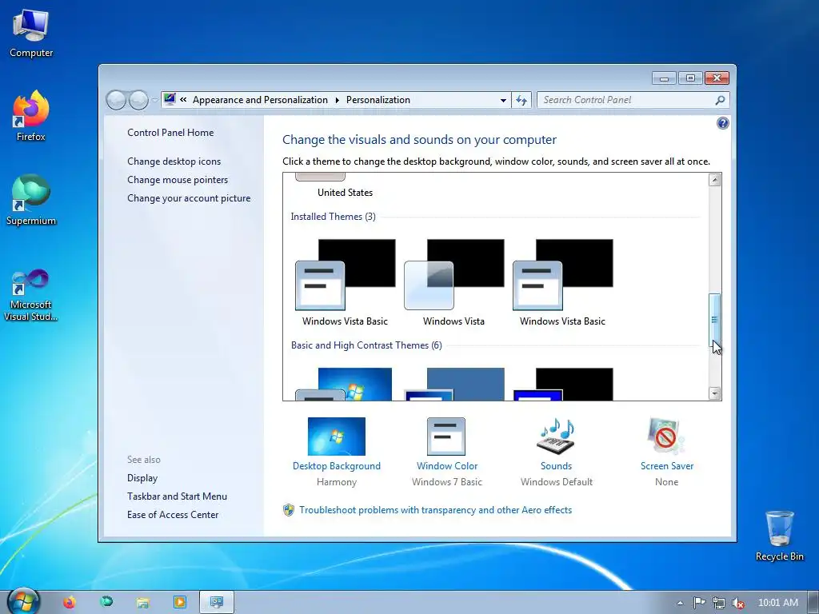Viewport: 819px width, 614px height.
Task: Click the theme list scrollbar thumb
Action: pos(714,320)
